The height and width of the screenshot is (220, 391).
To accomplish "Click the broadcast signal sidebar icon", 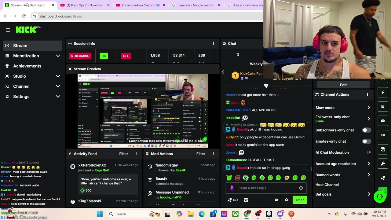I will tap(383, 135).
